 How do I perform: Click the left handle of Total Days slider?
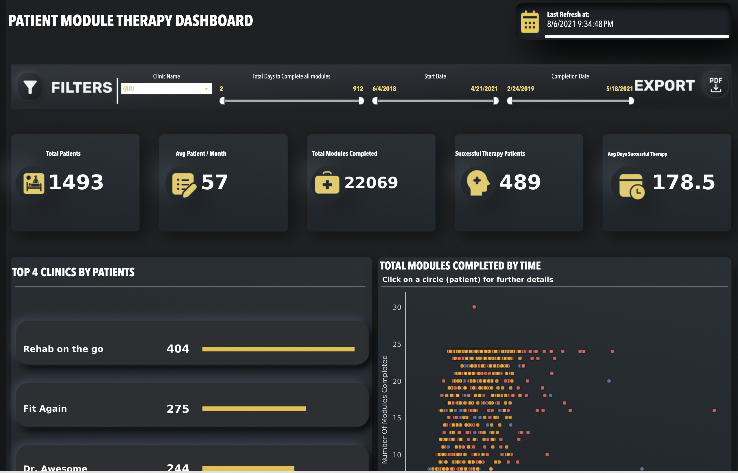click(x=222, y=101)
